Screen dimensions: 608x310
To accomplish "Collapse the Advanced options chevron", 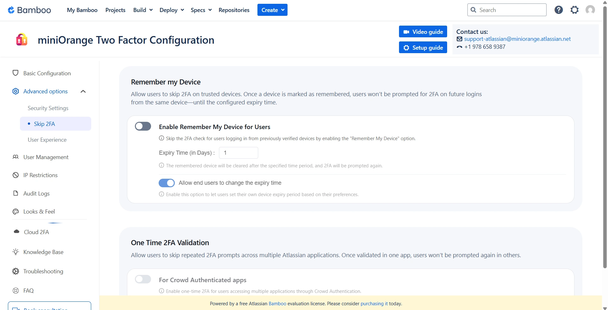I will 83,91.
